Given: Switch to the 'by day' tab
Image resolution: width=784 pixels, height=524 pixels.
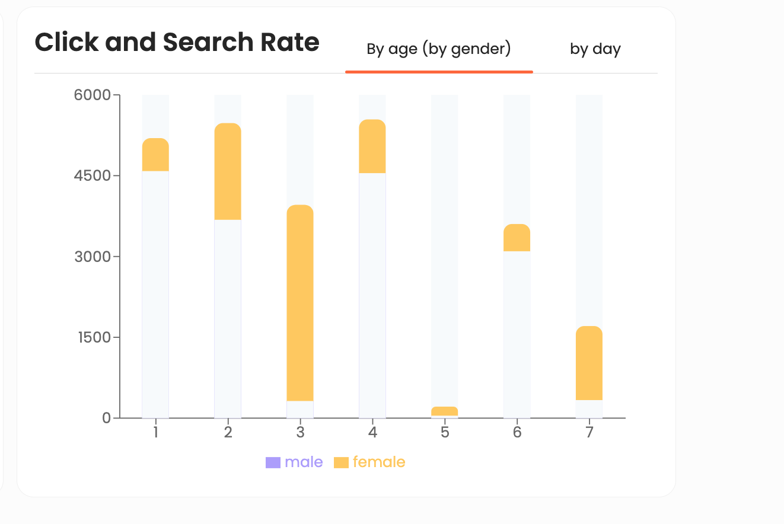Looking at the screenshot, I should click(x=595, y=49).
